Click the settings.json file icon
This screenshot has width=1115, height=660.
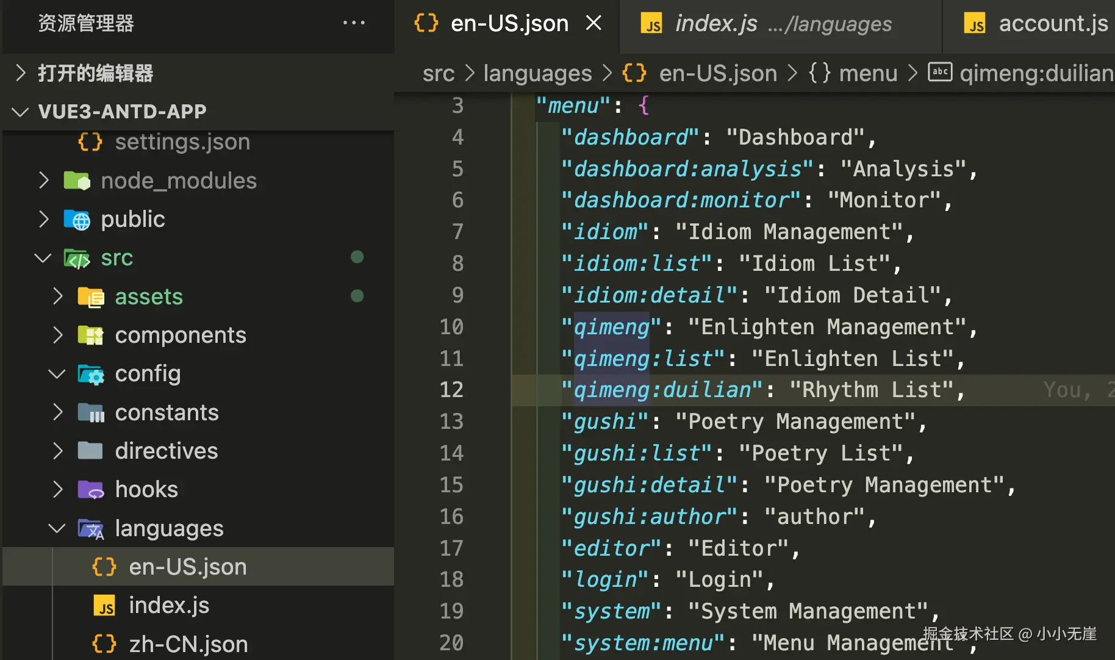point(90,142)
